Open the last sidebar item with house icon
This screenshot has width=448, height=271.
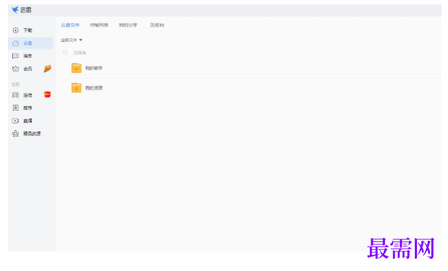tap(27, 134)
